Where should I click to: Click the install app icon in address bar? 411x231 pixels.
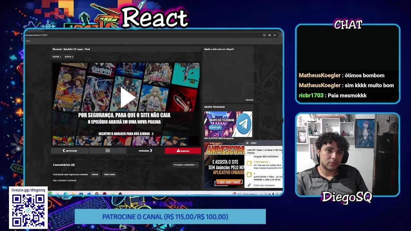pyautogui.click(x=264, y=35)
